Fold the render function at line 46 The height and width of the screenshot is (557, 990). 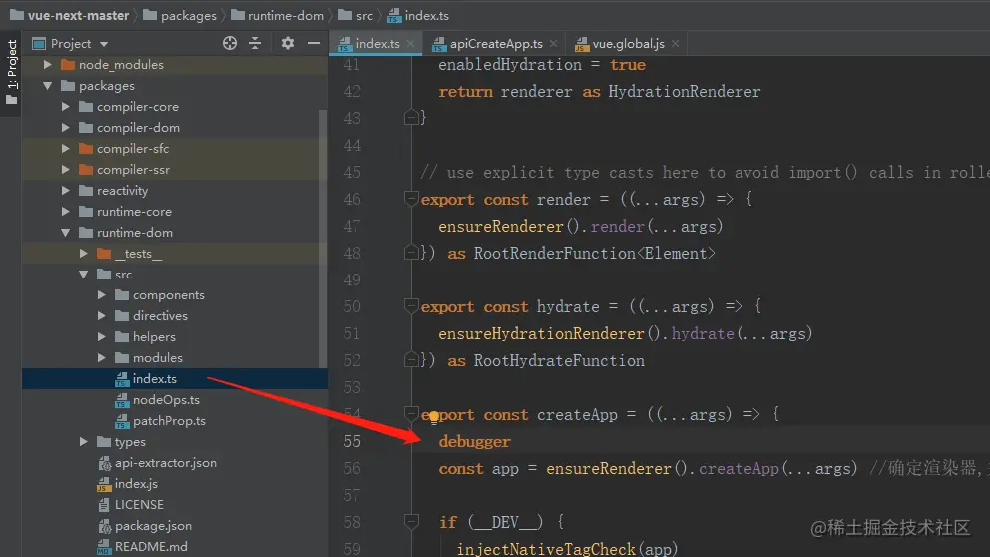click(411, 199)
